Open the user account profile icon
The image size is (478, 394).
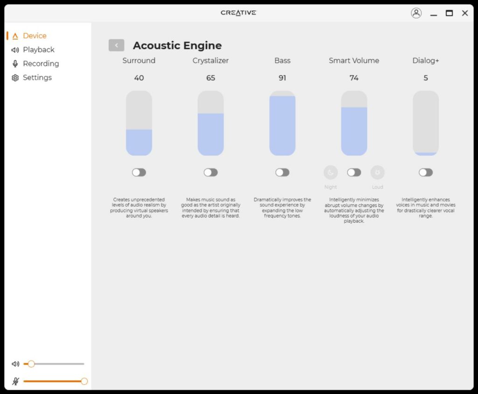point(416,13)
